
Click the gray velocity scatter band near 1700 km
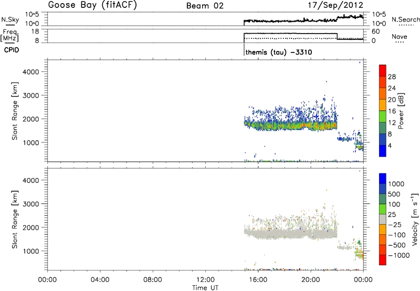click(x=291, y=233)
